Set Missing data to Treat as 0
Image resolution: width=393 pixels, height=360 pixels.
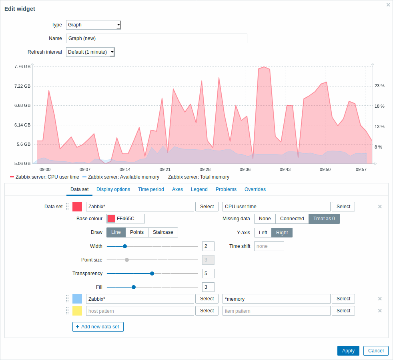pos(324,219)
